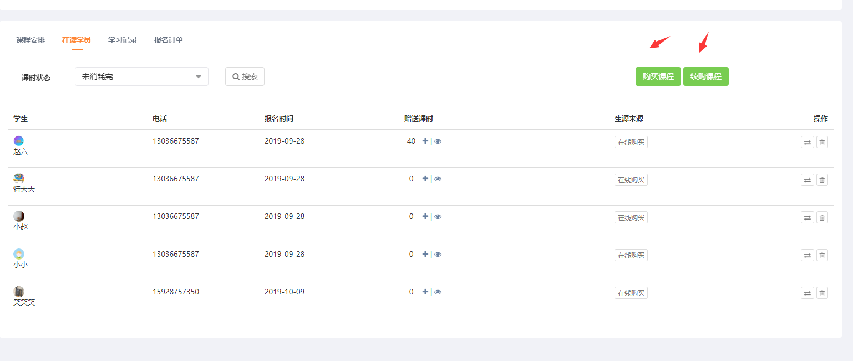Click 电话 column header
The height and width of the screenshot is (361, 853).
tap(160, 119)
